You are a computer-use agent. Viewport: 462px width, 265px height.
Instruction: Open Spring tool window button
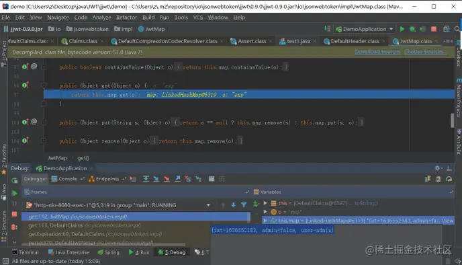pyautogui.click(x=108, y=252)
